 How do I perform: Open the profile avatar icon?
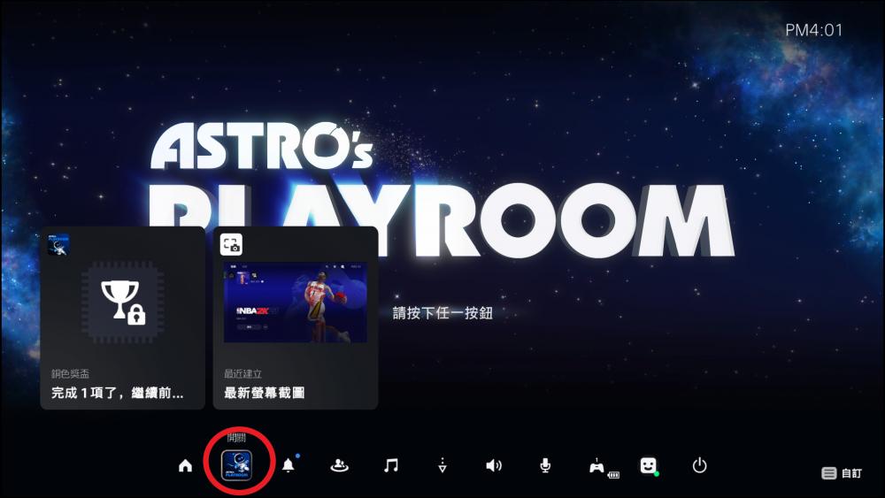649,465
